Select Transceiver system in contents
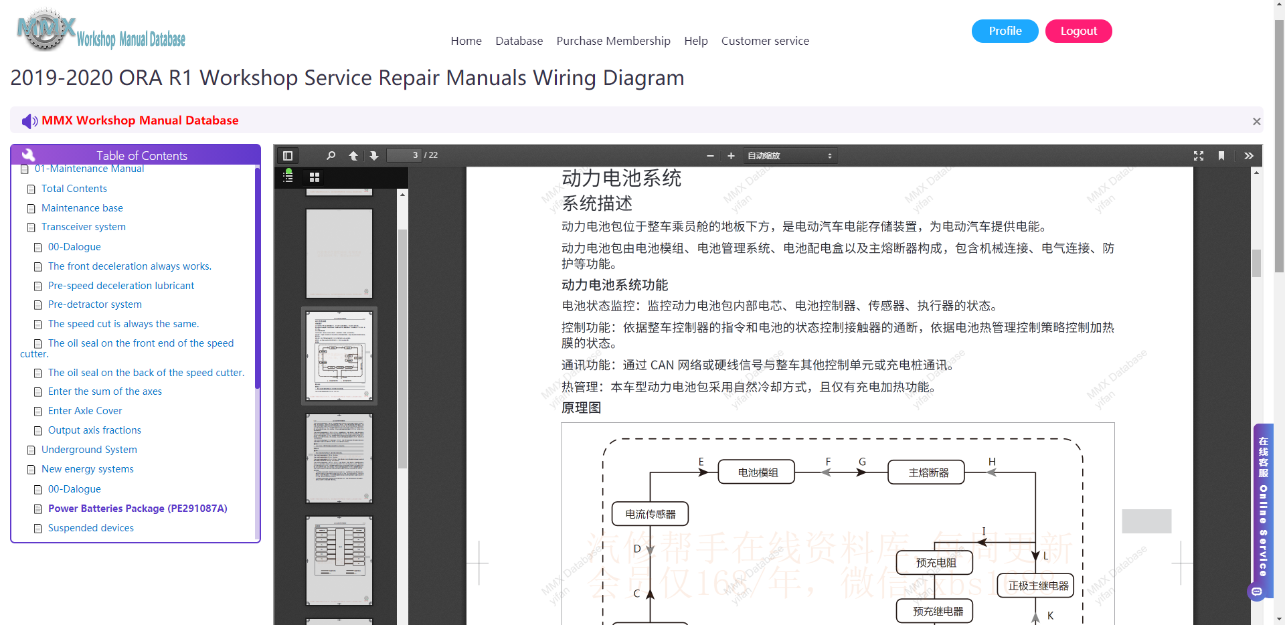The image size is (1285, 625). pos(84,227)
